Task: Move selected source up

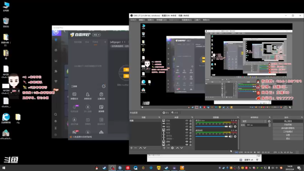Action: [x=177, y=148]
